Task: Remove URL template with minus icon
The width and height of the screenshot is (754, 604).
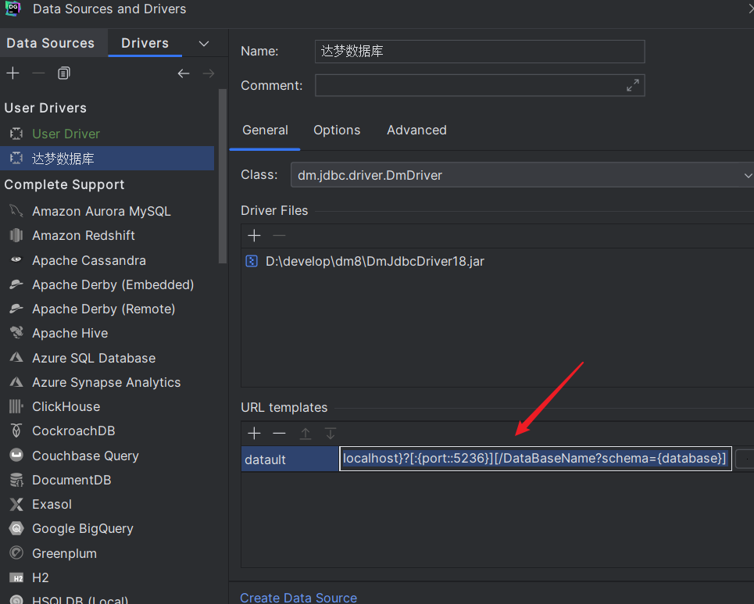Action: tap(279, 434)
